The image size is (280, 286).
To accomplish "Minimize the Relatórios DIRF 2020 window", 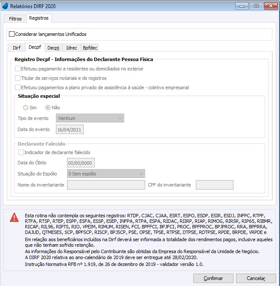I will click(x=242, y=6).
